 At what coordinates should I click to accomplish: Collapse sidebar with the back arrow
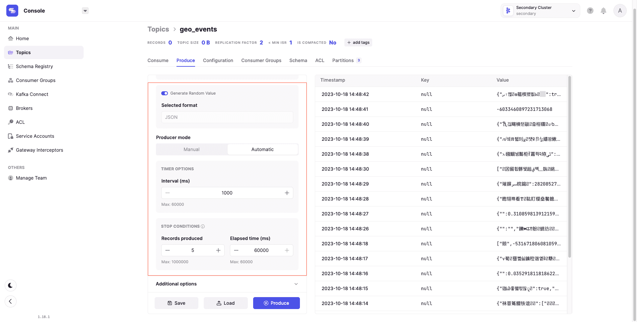[x=11, y=301]
